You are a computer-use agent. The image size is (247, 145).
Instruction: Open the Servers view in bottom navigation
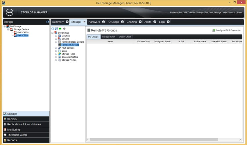coord(26,119)
